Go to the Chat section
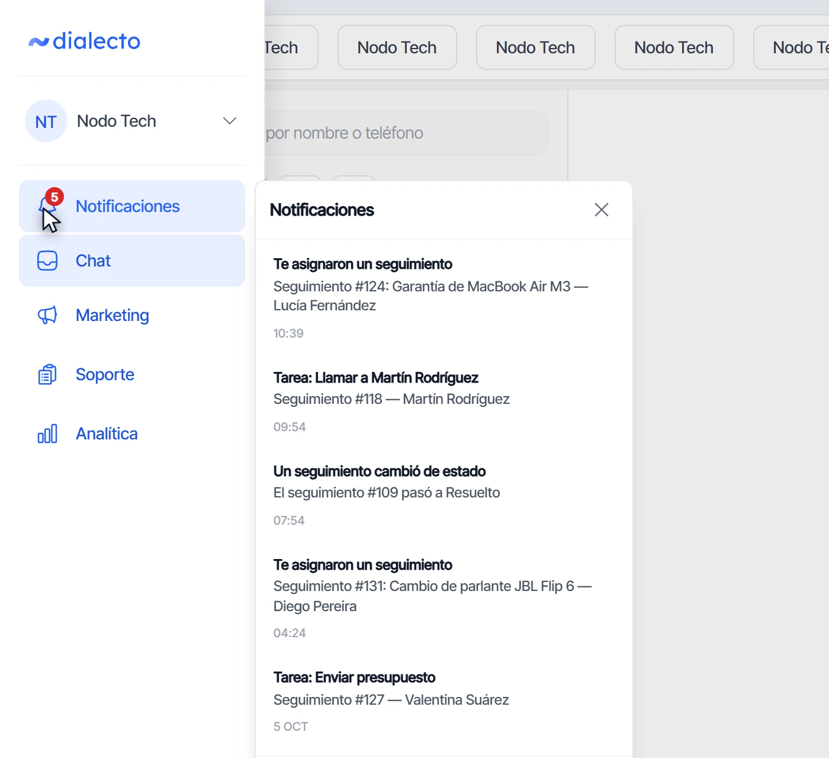This screenshot has height=758, width=829. click(x=132, y=261)
